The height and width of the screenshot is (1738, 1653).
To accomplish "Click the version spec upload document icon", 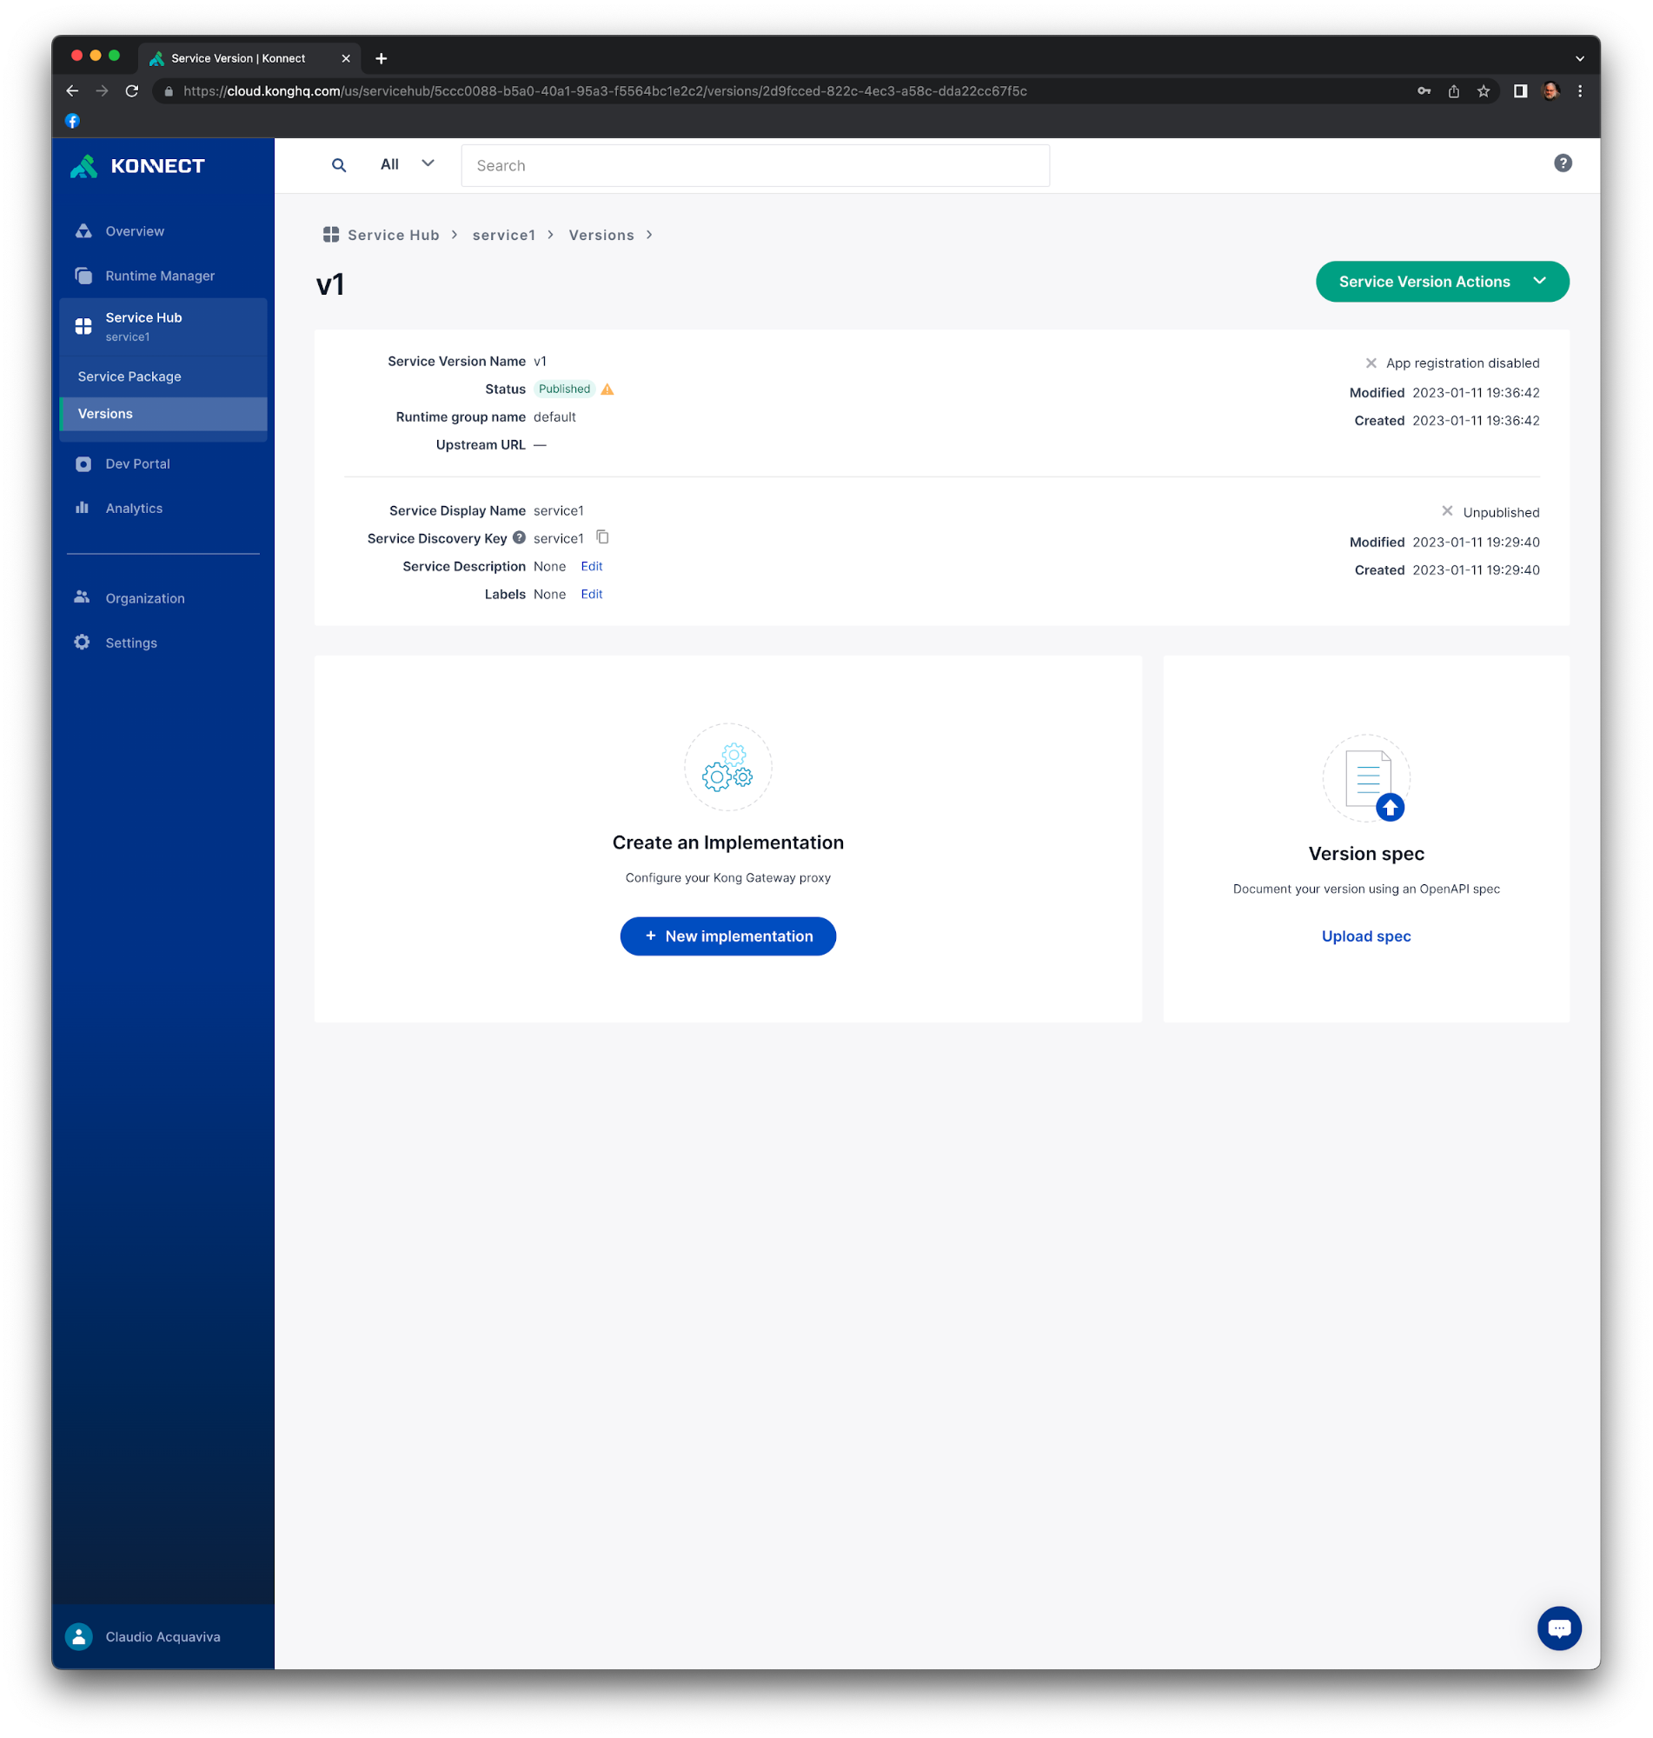I will point(1366,778).
